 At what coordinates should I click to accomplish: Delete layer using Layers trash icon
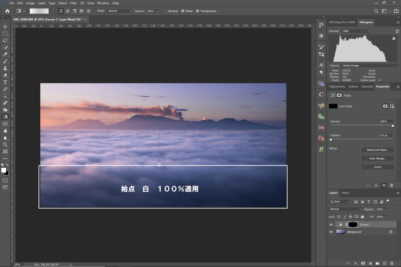[x=392, y=263]
